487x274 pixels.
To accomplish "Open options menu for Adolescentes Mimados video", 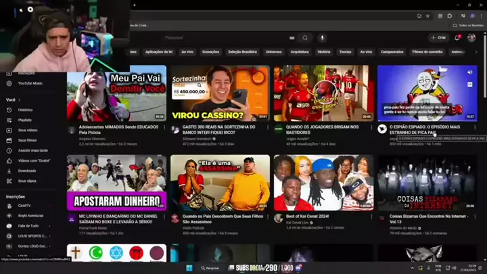I will click(164, 128).
